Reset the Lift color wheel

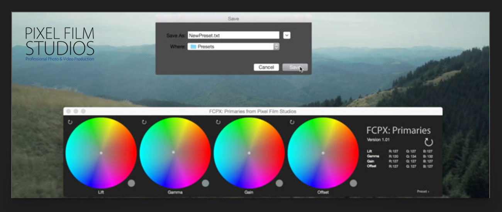(70, 122)
